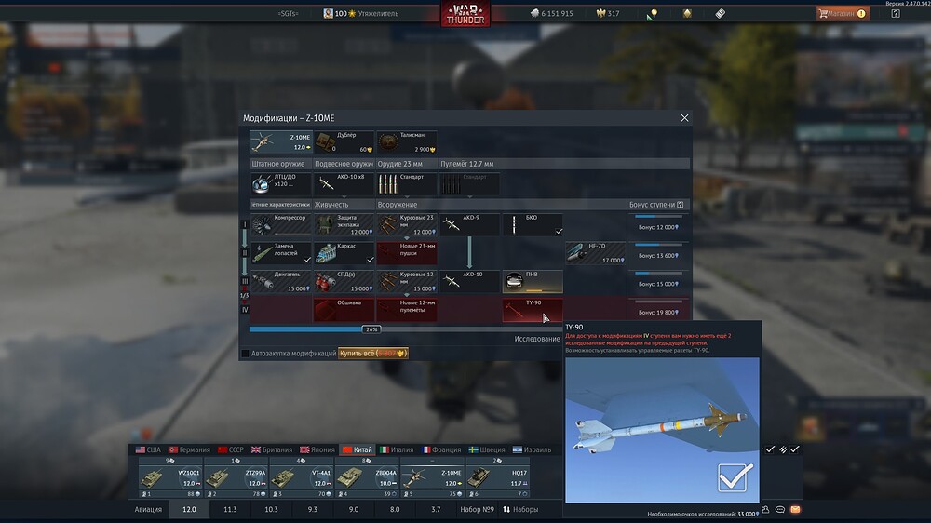This screenshot has width=931, height=523.
Task: Select the 10.3 preset tab
Action: point(271,509)
